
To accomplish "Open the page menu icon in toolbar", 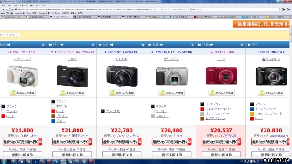I will [x=283, y=9].
